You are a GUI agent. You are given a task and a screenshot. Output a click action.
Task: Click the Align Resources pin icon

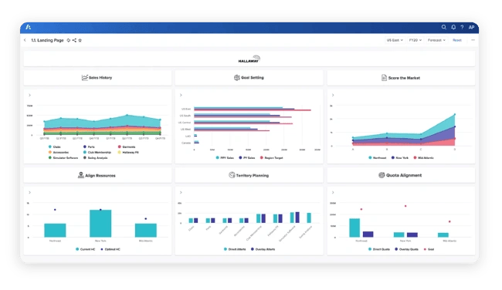(x=81, y=175)
